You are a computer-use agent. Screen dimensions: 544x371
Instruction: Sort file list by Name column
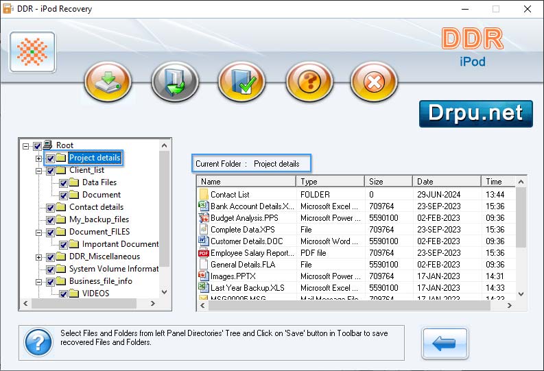[x=246, y=181]
